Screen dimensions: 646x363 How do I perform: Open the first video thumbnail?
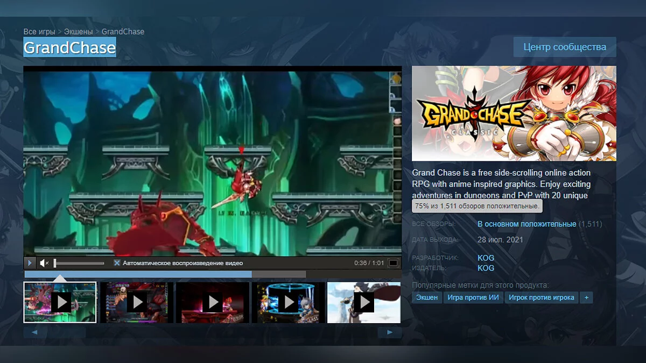click(x=60, y=302)
